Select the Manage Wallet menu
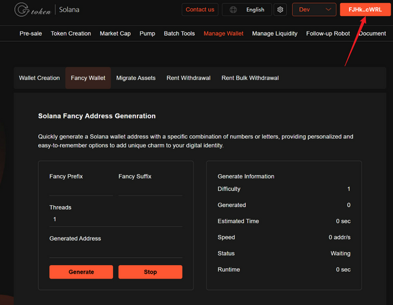Screen dimensions: 393x305 pyautogui.click(x=224, y=34)
